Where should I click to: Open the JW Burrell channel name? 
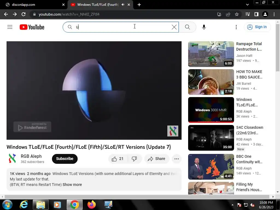tap(244, 84)
